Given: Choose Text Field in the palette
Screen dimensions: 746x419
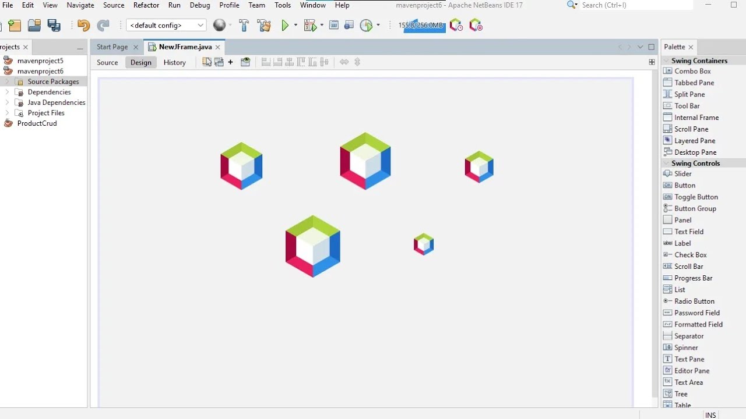Looking at the screenshot, I should (x=688, y=232).
